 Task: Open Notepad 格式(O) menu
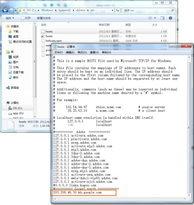(82, 52)
